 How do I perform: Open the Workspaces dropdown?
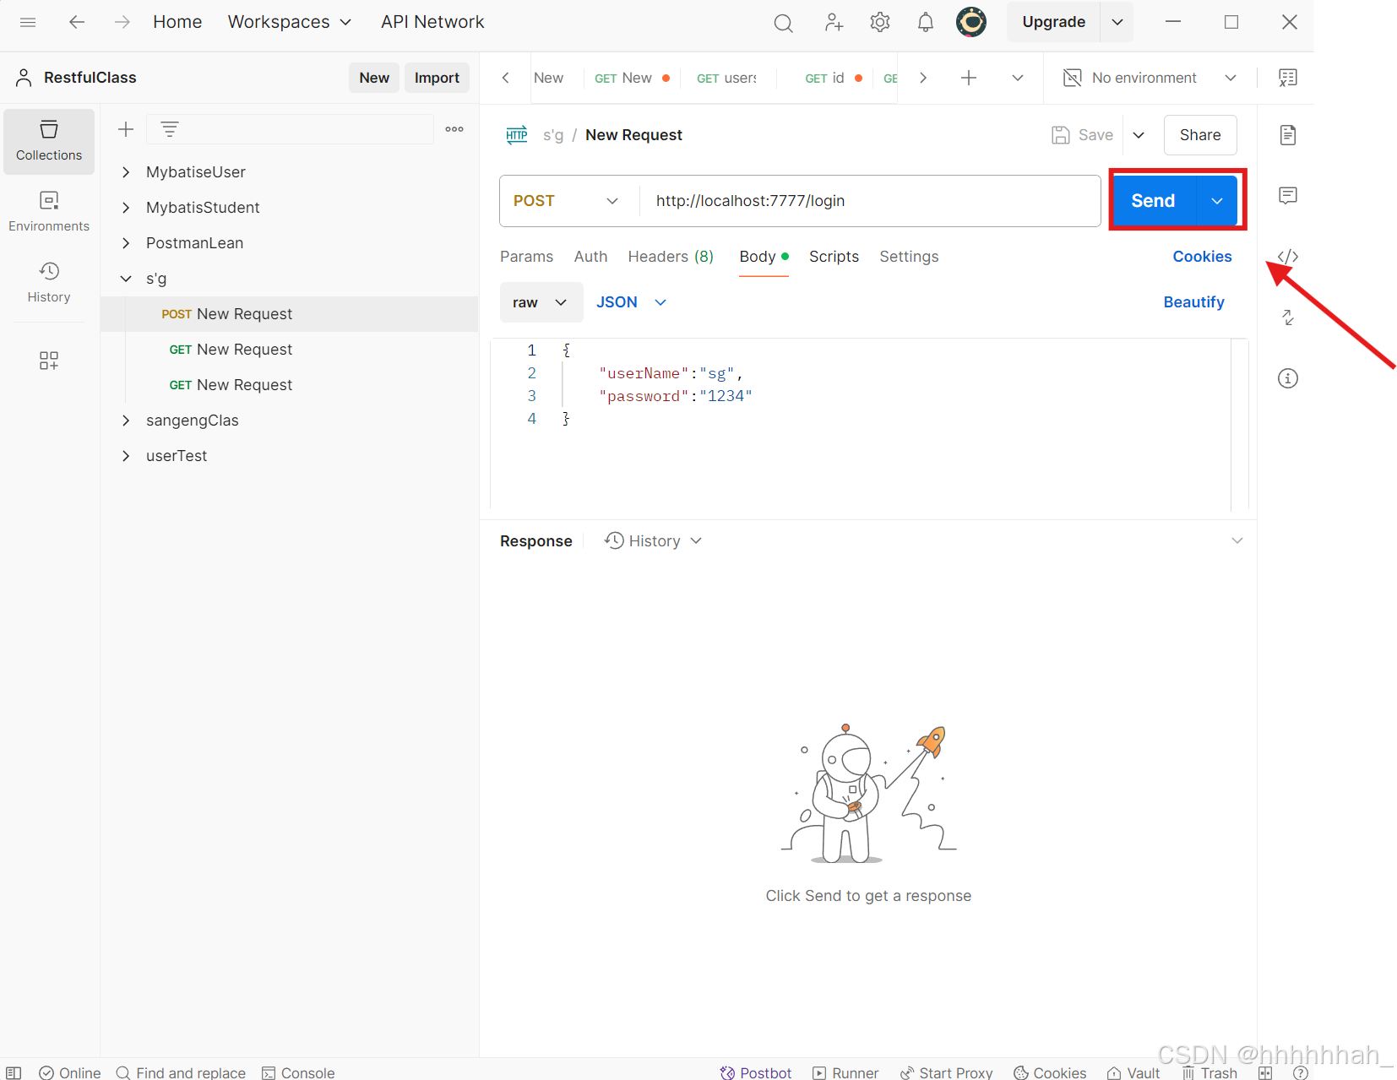[289, 22]
